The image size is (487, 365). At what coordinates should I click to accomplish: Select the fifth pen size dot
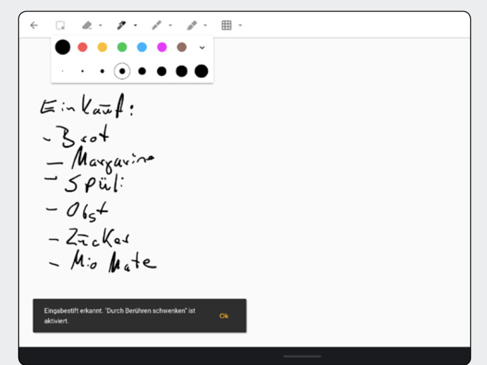point(142,71)
